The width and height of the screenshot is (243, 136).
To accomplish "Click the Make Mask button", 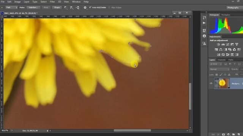I will (46, 8).
